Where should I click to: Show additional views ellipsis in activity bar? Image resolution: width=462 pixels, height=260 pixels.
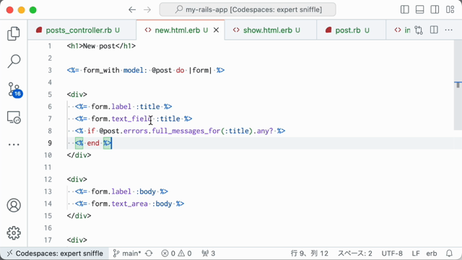coord(14,144)
